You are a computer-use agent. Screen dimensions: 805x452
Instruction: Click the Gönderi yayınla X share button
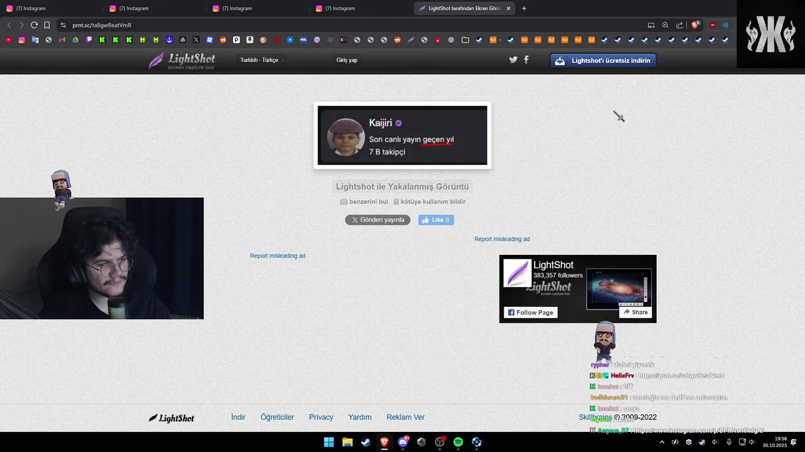coord(377,220)
